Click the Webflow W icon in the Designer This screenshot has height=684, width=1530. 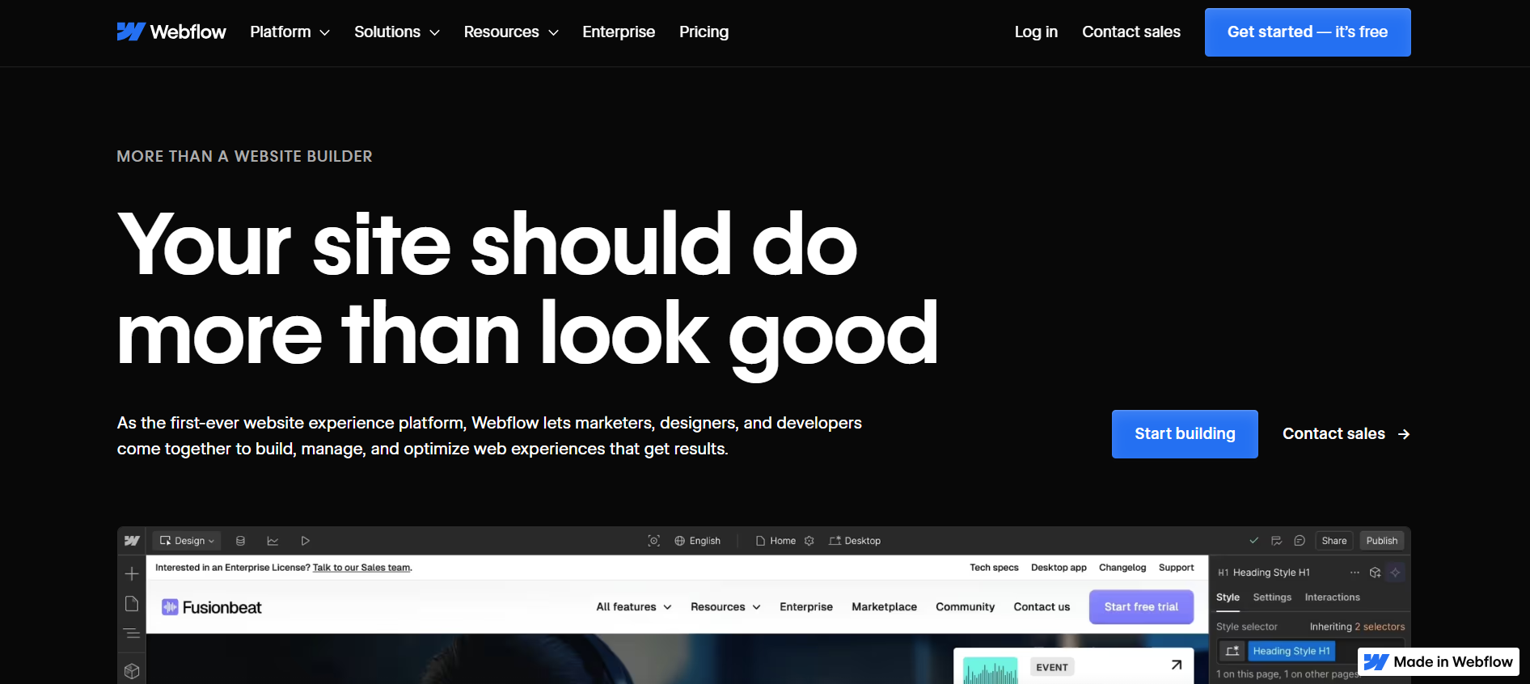[132, 541]
